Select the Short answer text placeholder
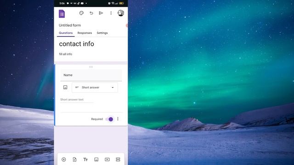The width and height of the screenshot is (294, 165). [x=72, y=99]
